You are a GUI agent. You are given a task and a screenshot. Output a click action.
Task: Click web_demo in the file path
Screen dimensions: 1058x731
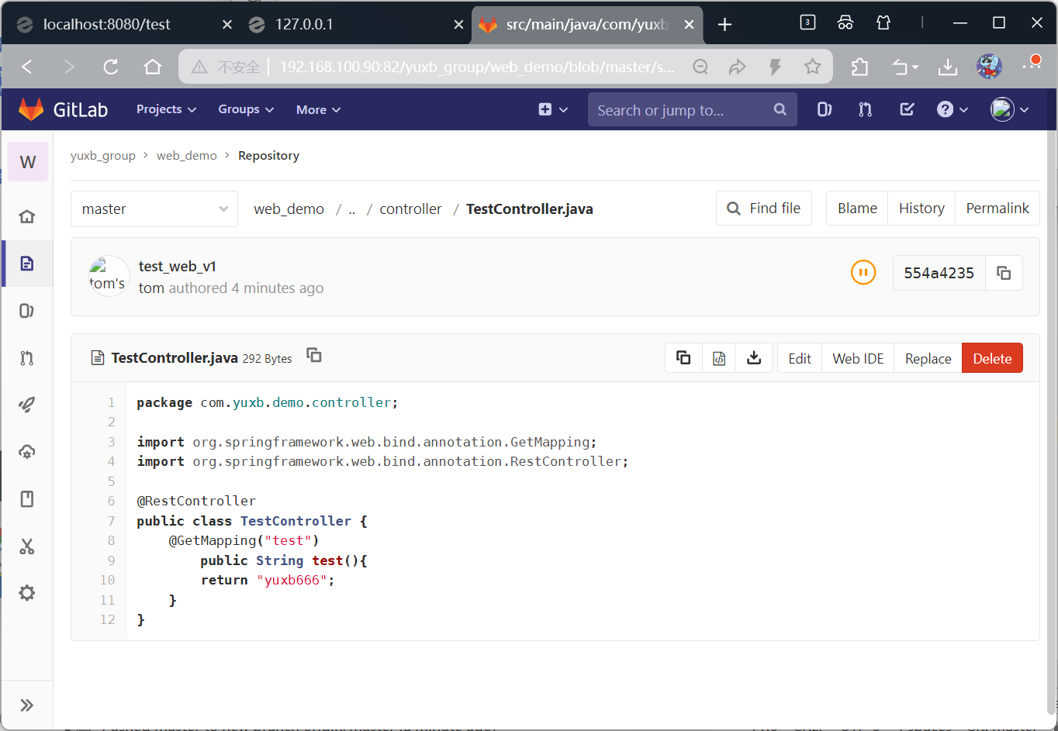coord(289,209)
